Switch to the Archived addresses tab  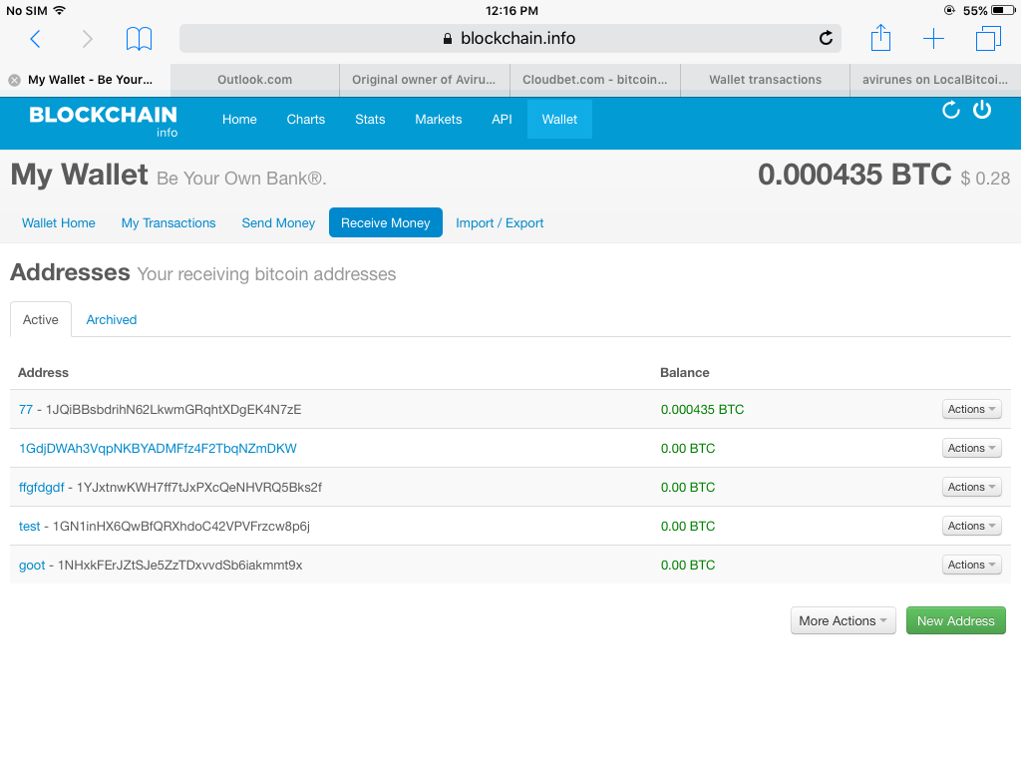112,320
